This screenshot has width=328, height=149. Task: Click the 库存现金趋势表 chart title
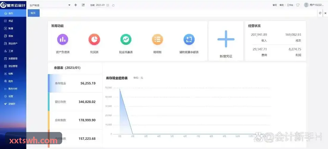[x=117, y=78]
